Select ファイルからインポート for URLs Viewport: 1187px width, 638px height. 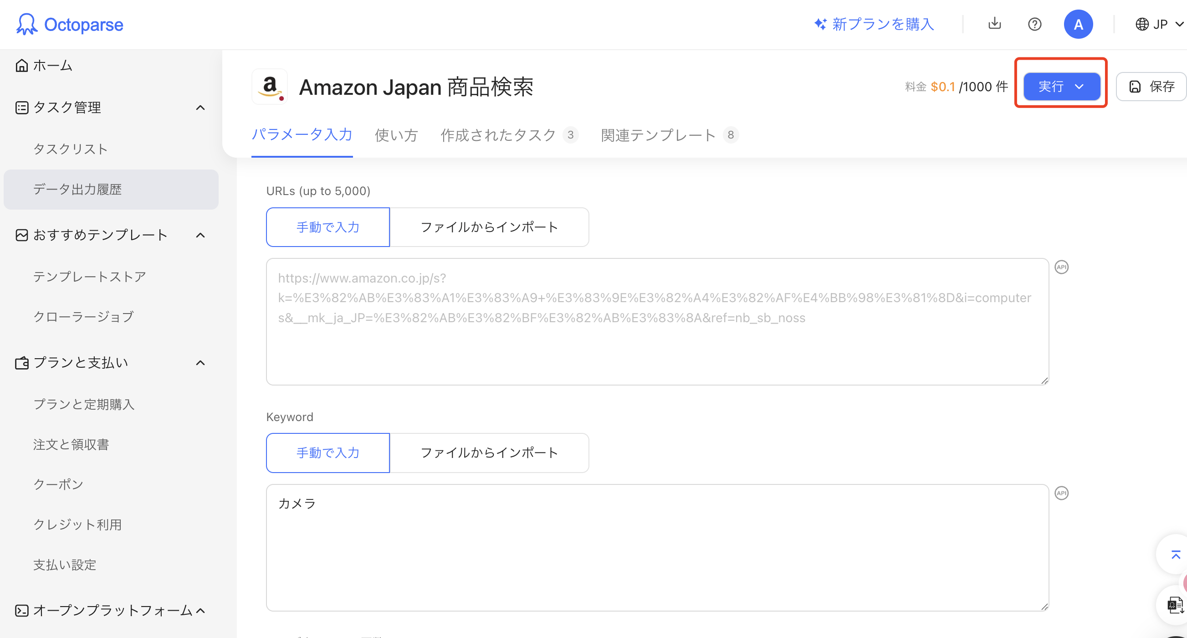[489, 227]
